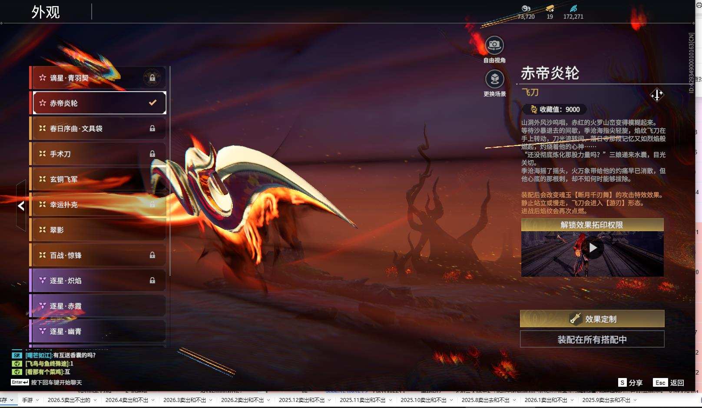Open the 手游 sheet tab
This screenshot has height=408, width=702.
click(x=27, y=400)
